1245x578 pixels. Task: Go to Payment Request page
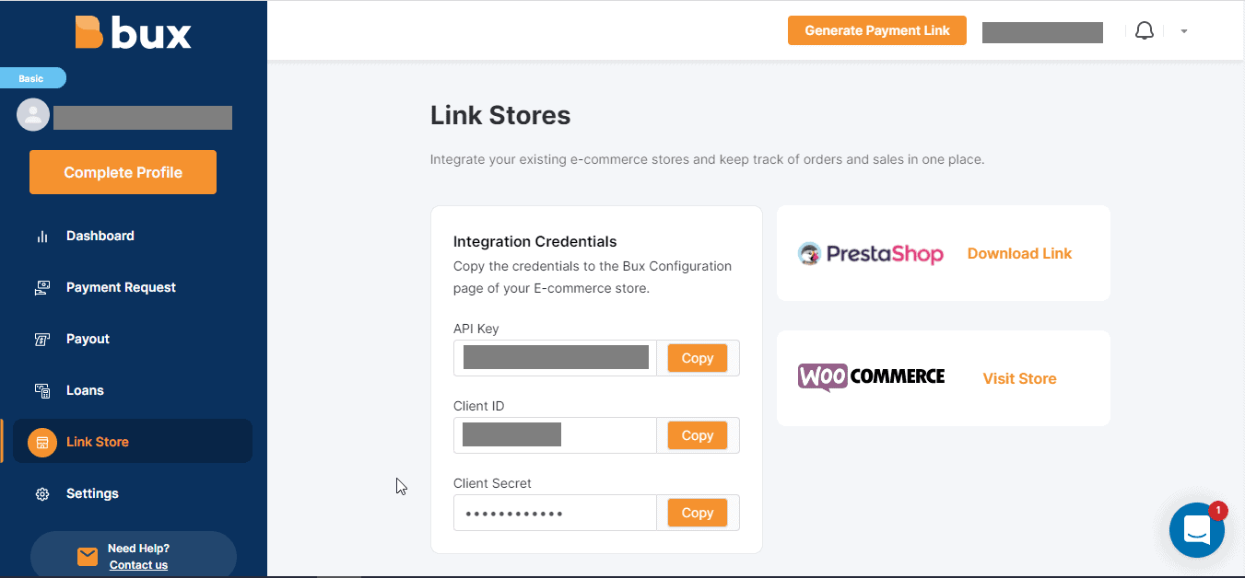[x=121, y=288]
